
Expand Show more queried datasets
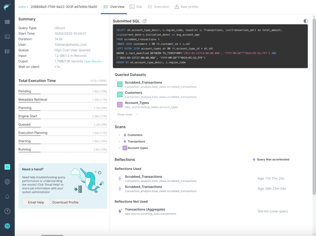point(128,114)
